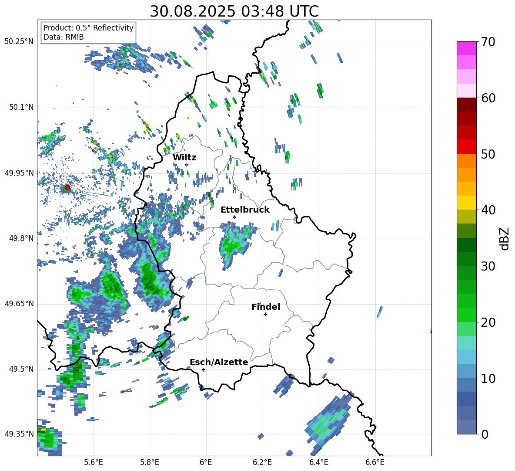Click the 50 value on colorbar
The image size is (515, 471).
click(488, 154)
